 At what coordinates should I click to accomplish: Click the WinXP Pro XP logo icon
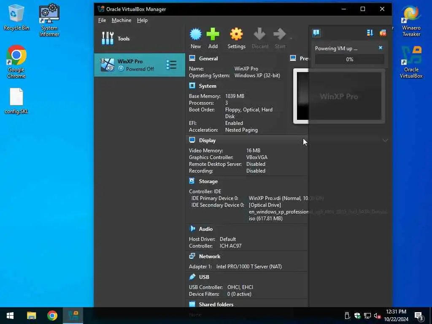click(x=108, y=65)
